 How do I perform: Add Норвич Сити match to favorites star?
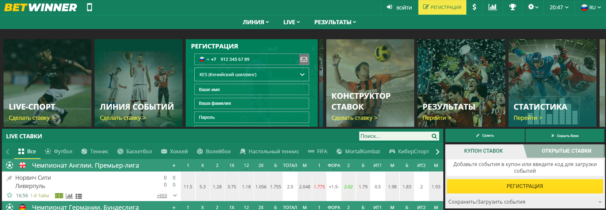[x=10, y=195]
